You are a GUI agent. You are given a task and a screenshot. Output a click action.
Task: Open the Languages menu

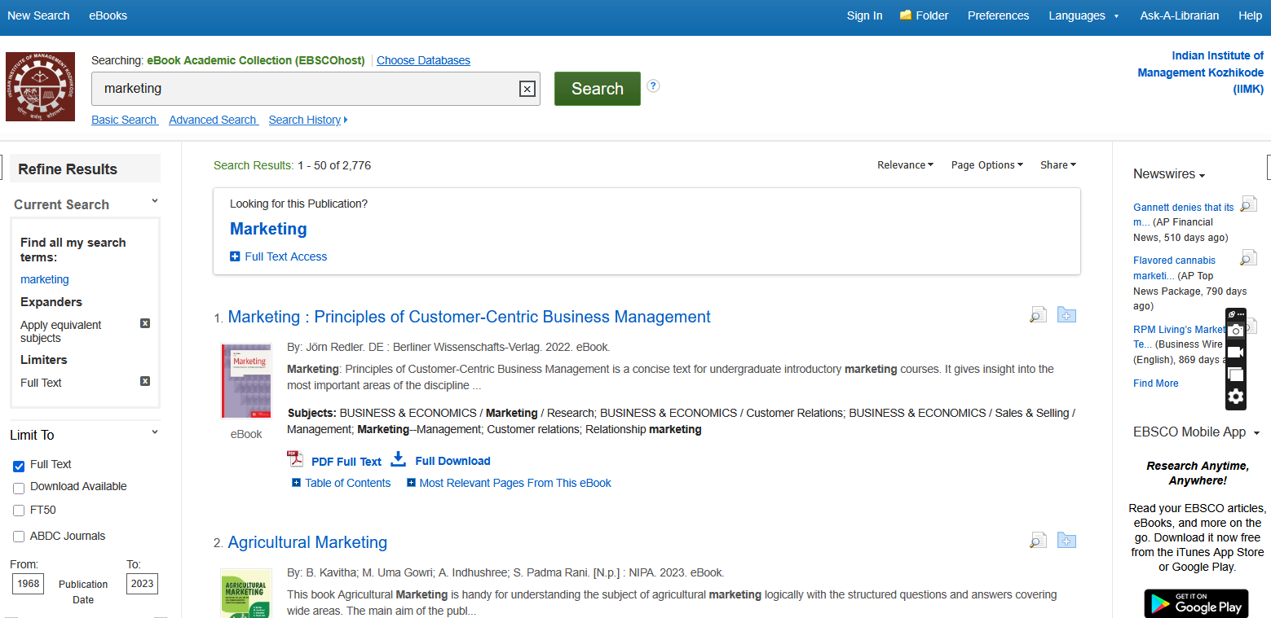point(1083,15)
